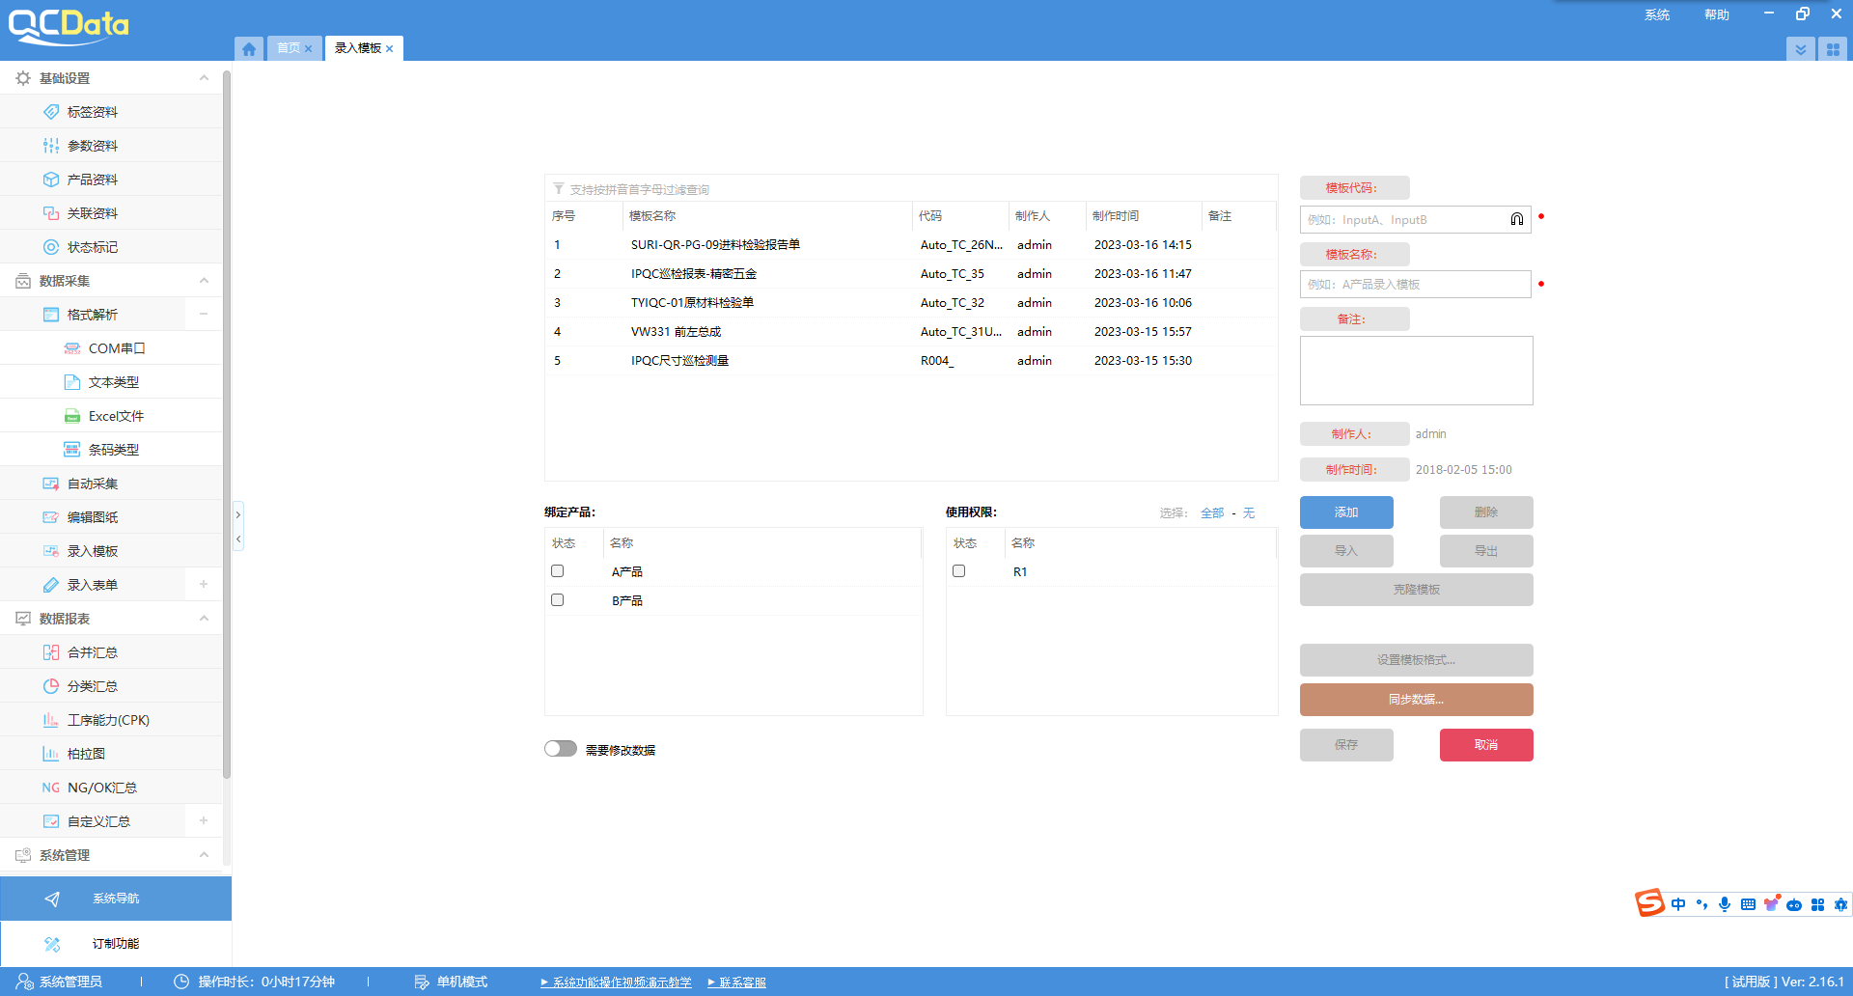Click the blue 添加 button
The width and height of the screenshot is (1853, 996).
tap(1345, 512)
